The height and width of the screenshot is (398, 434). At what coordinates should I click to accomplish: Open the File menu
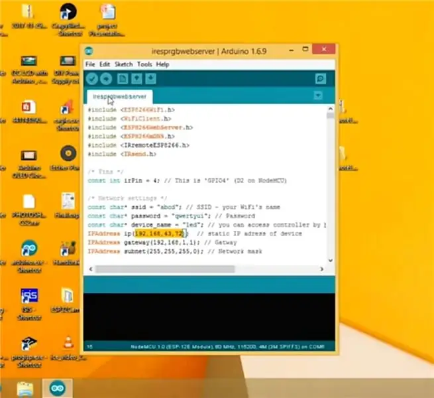pyautogui.click(x=90, y=64)
